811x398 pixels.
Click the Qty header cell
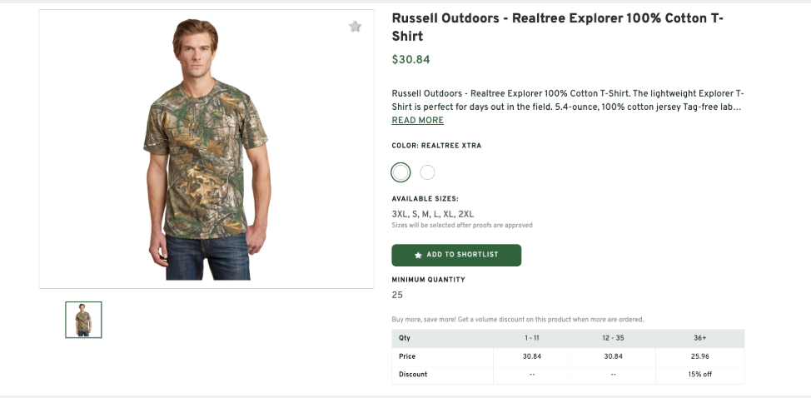tap(405, 338)
